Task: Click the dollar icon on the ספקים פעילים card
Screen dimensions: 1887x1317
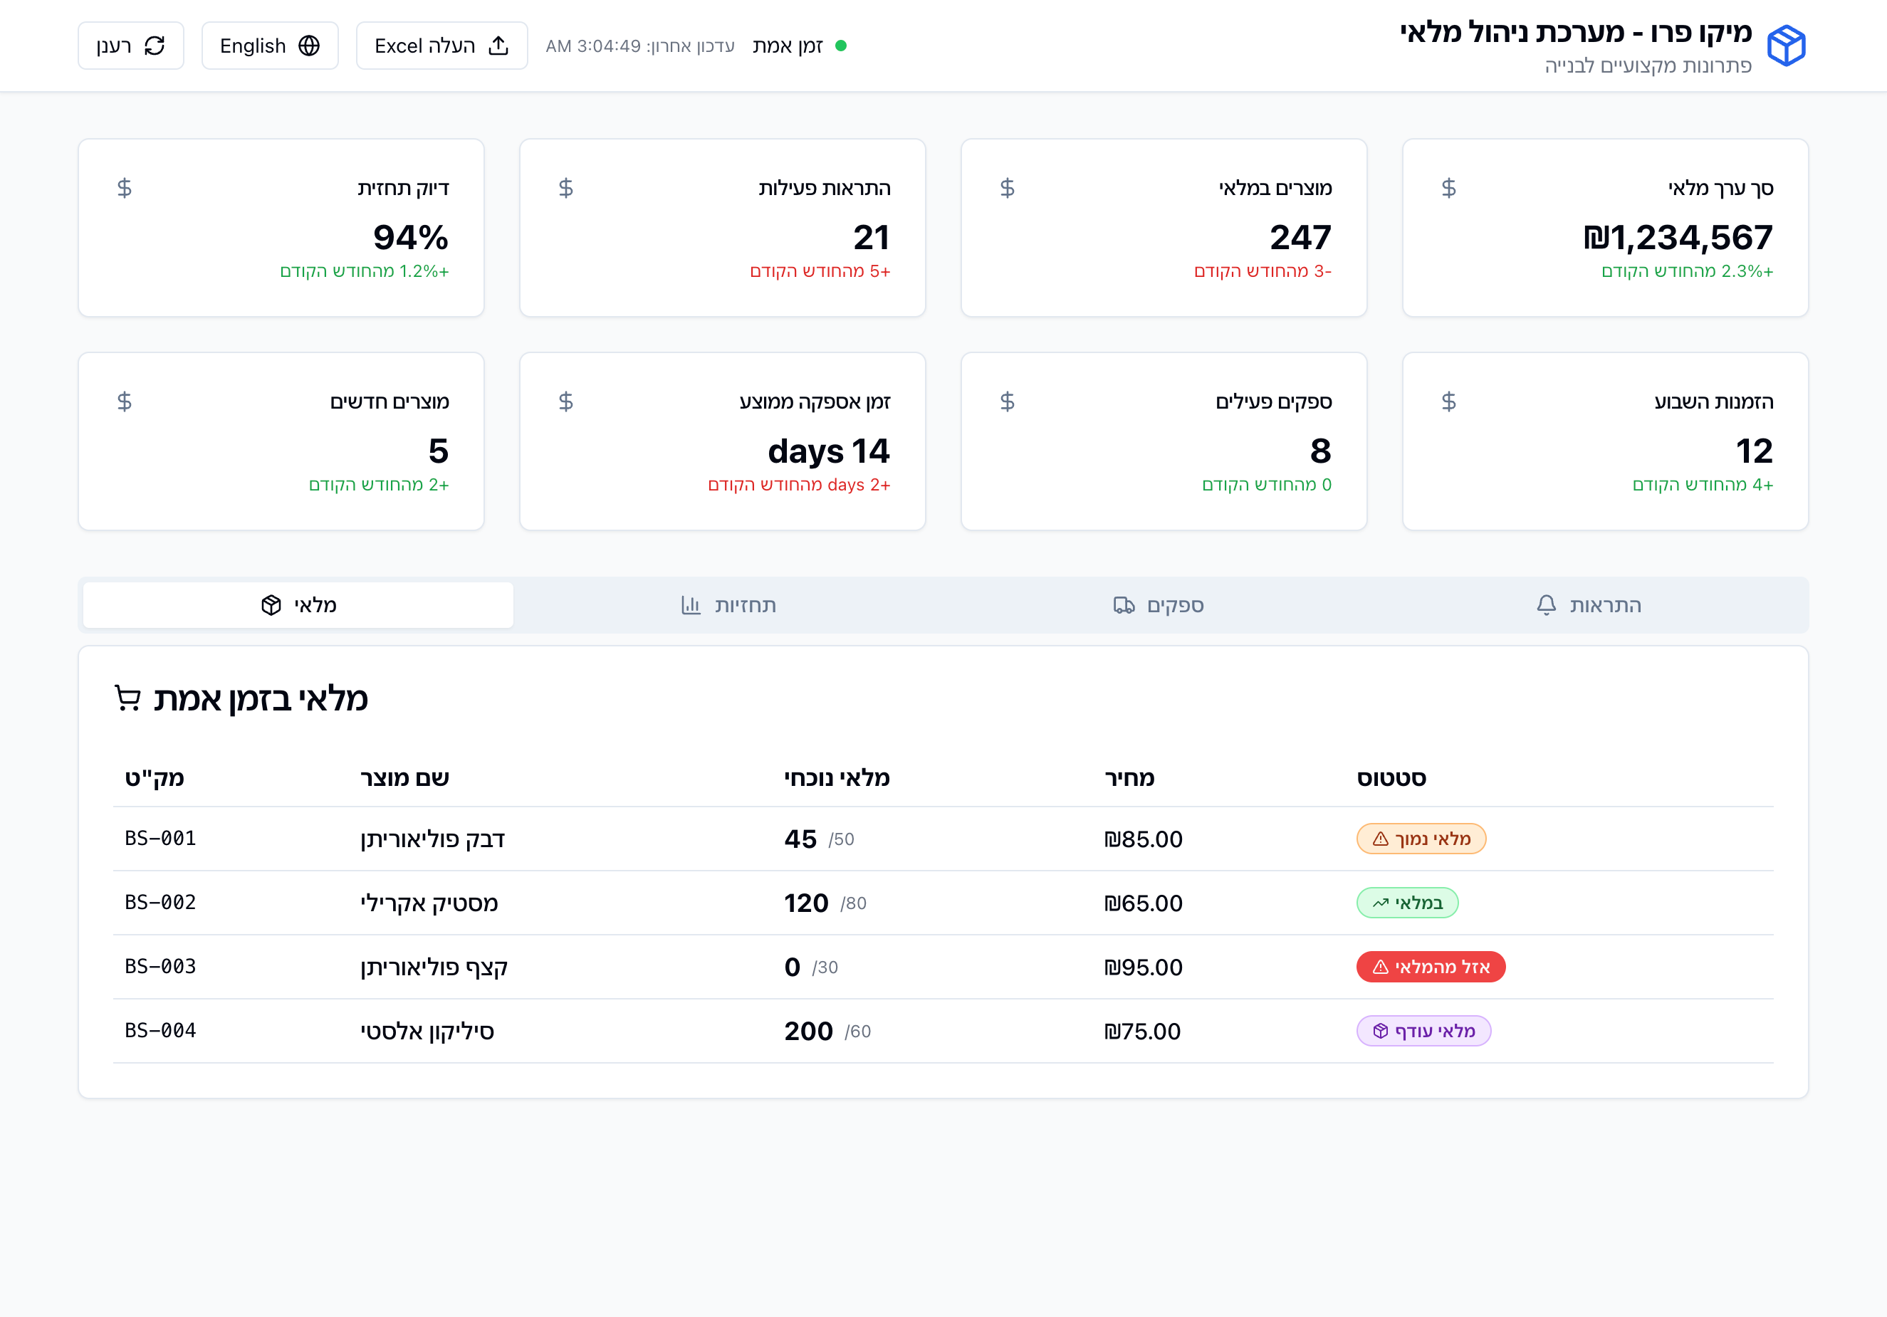Action: click(x=1006, y=402)
